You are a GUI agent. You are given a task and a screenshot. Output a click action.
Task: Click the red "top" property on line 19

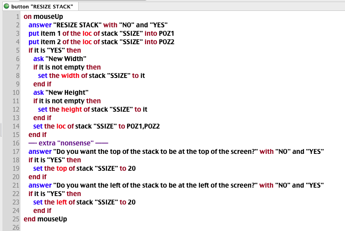pyautogui.click(x=62, y=168)
